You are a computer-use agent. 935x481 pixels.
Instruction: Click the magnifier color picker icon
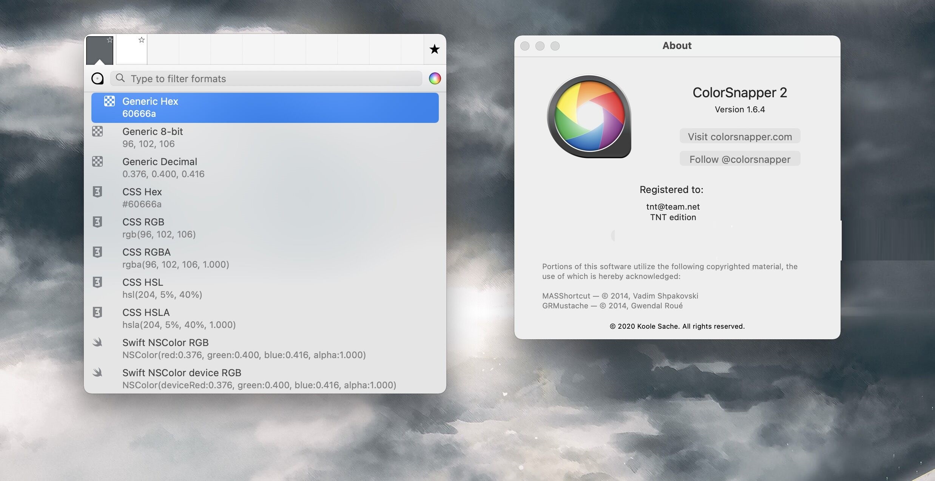point(97,78)
